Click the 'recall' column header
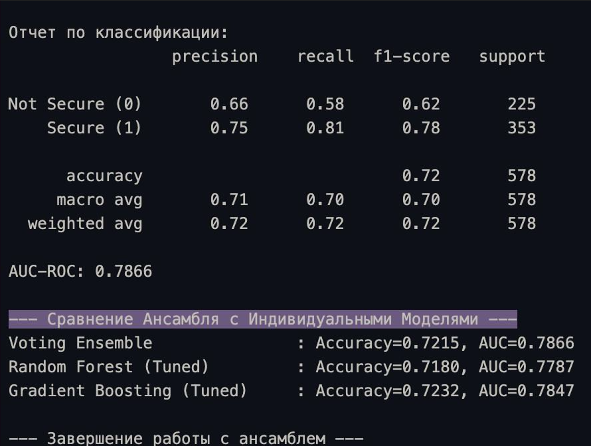Viewport: 591px width, 446px height. pos(325,56)
